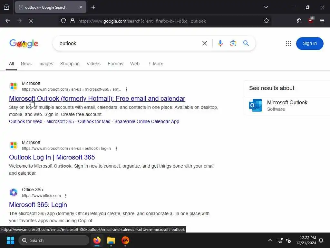Select the All results tab
330x248 pixels.
point(11,64)
